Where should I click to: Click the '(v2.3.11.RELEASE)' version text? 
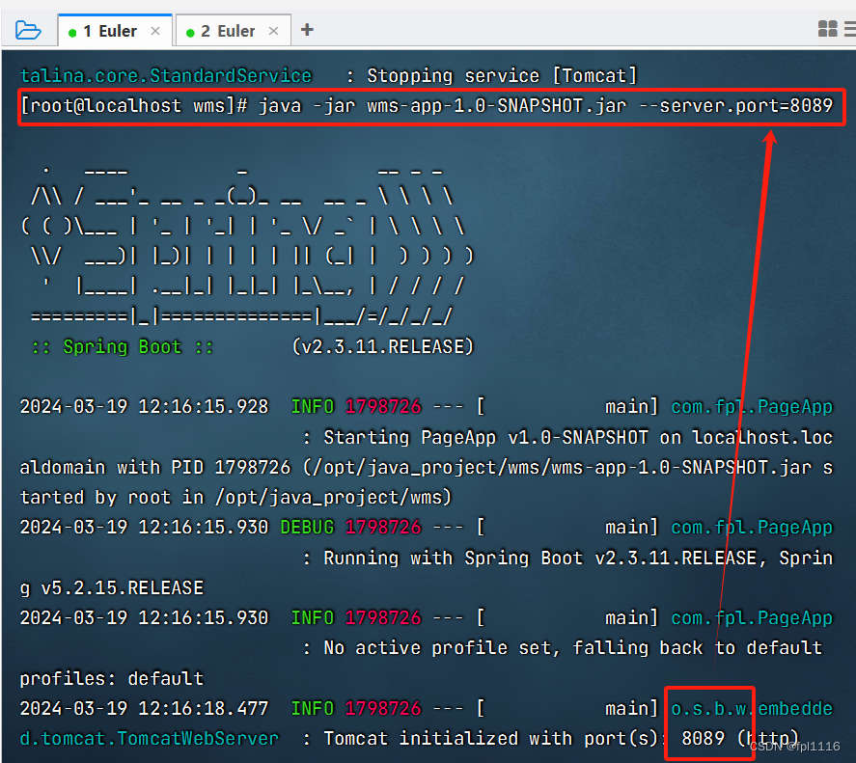click(x=383, y=346)
